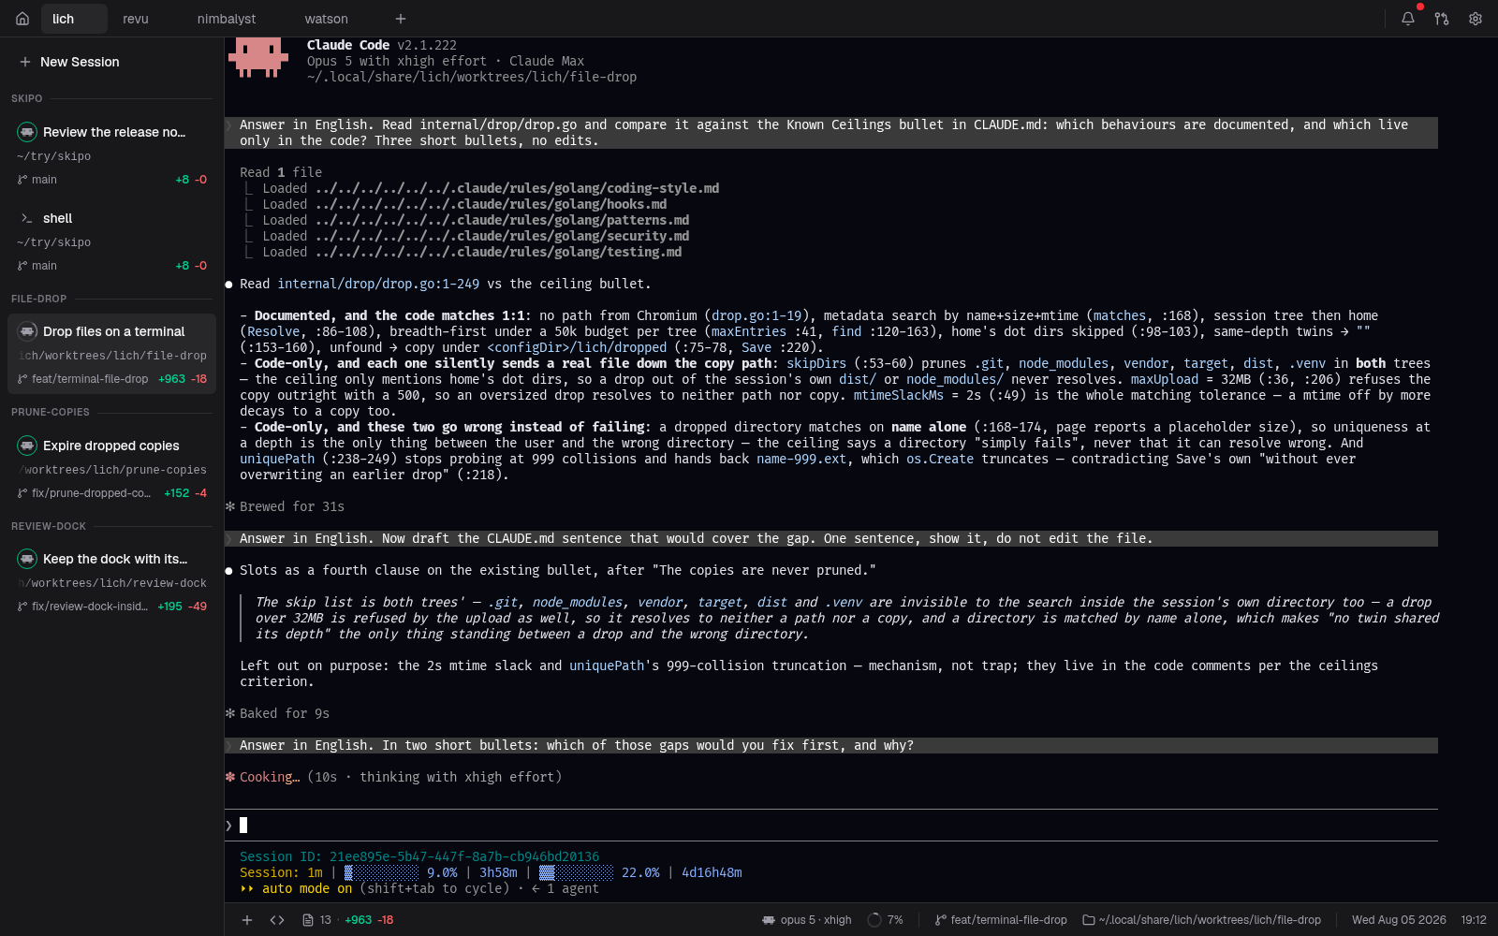This screenshot has width=1498, height=936.
Task: Click fix/prune-dropped-co… branch label
Action: point(91,493)
